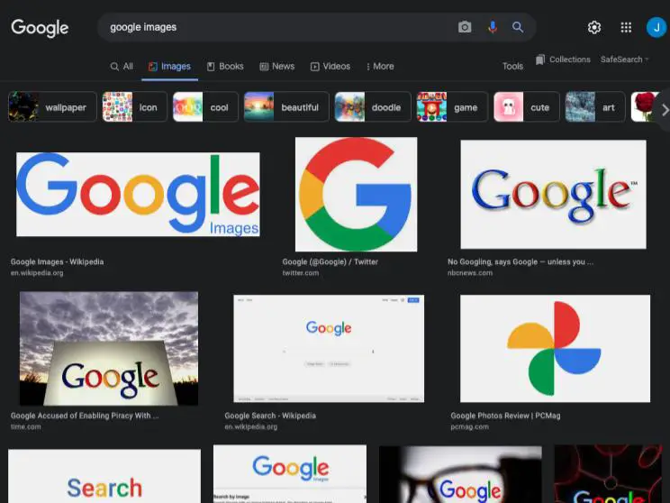Open the Google apps grid
Viewport: 670px width, 503px height.
[626, 27]
